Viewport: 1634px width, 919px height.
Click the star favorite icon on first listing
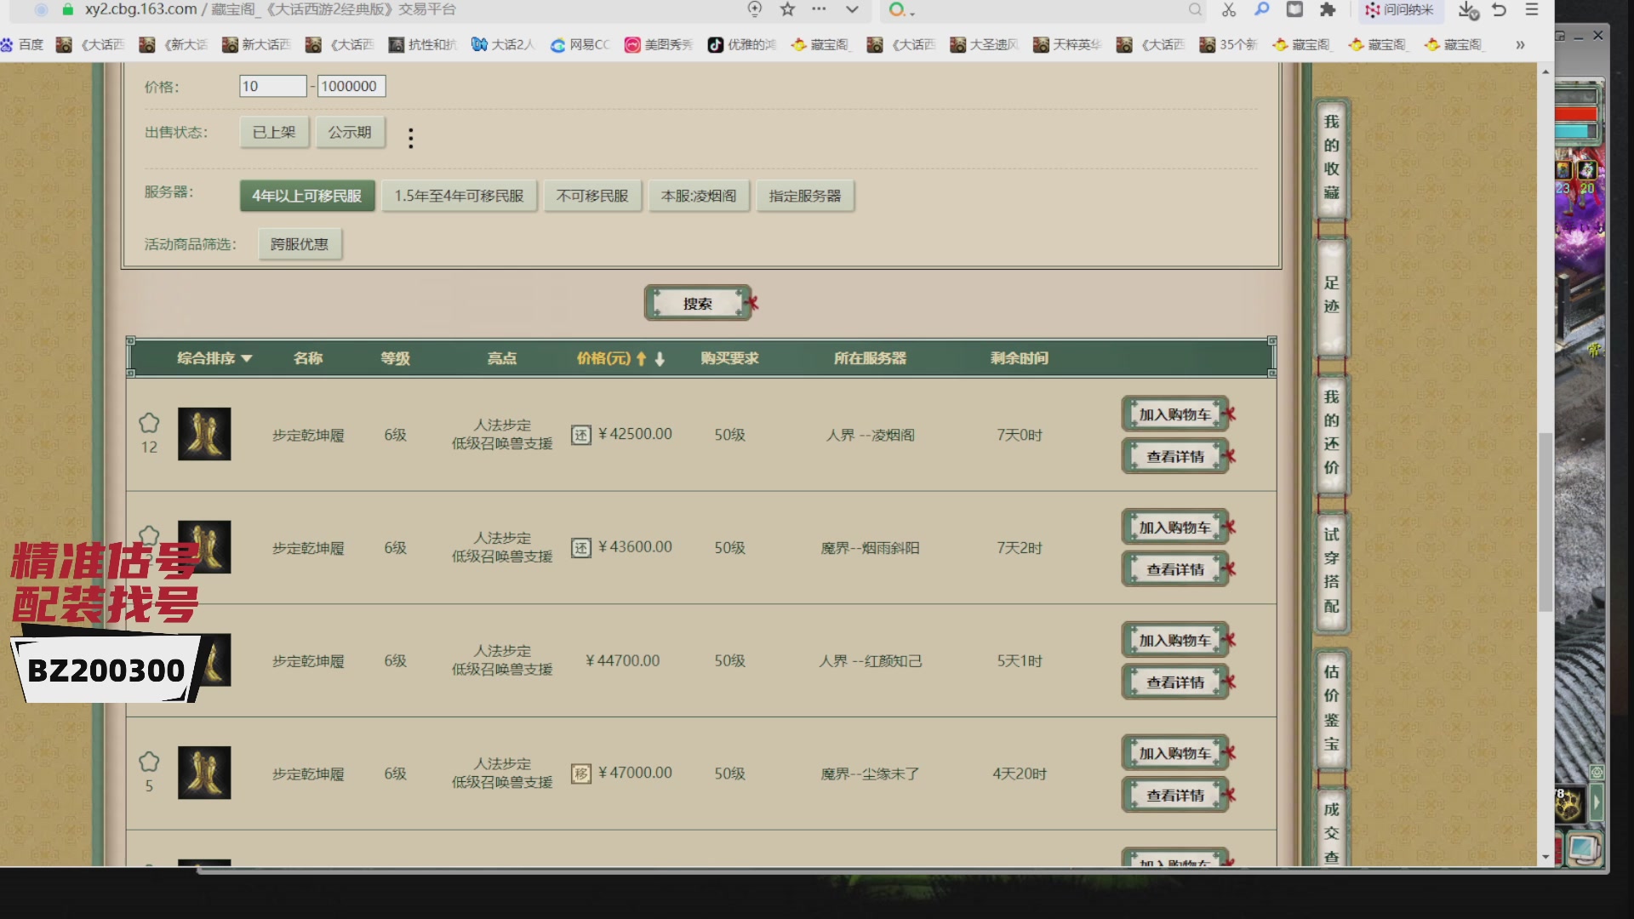[150, 424]
